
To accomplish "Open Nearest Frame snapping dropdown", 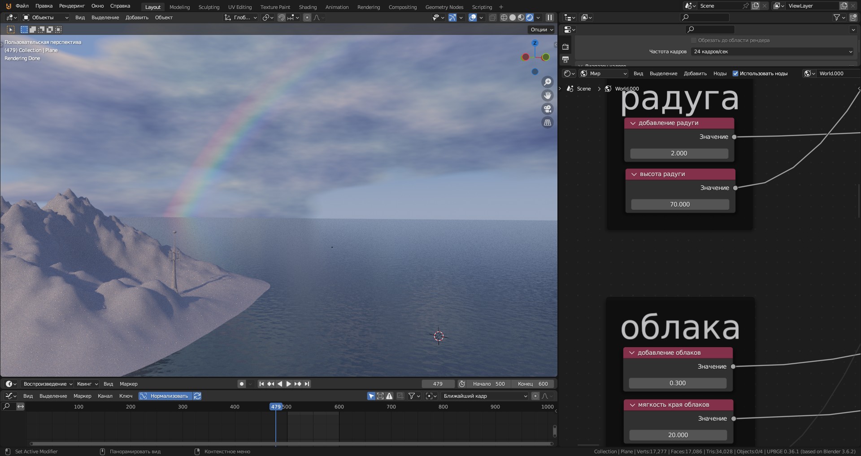I will [486, 396].
